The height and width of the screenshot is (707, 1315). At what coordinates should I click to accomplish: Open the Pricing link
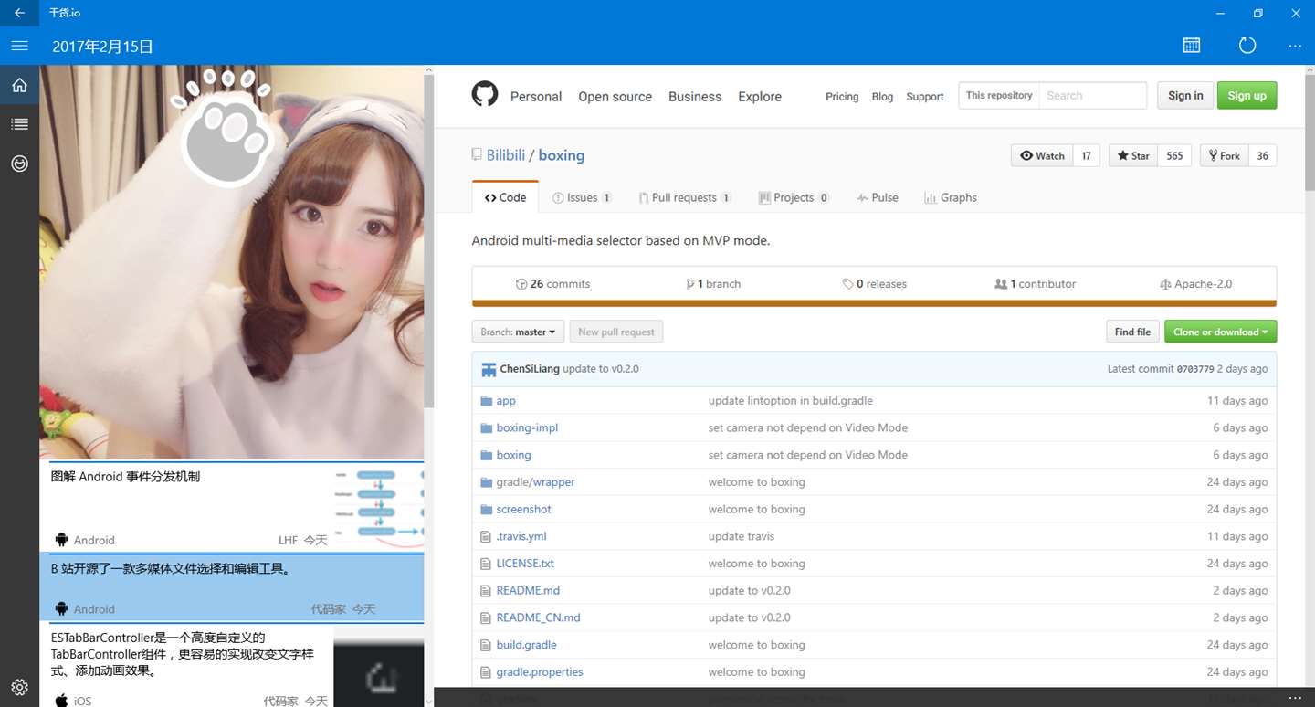click(x=842, y=97)
